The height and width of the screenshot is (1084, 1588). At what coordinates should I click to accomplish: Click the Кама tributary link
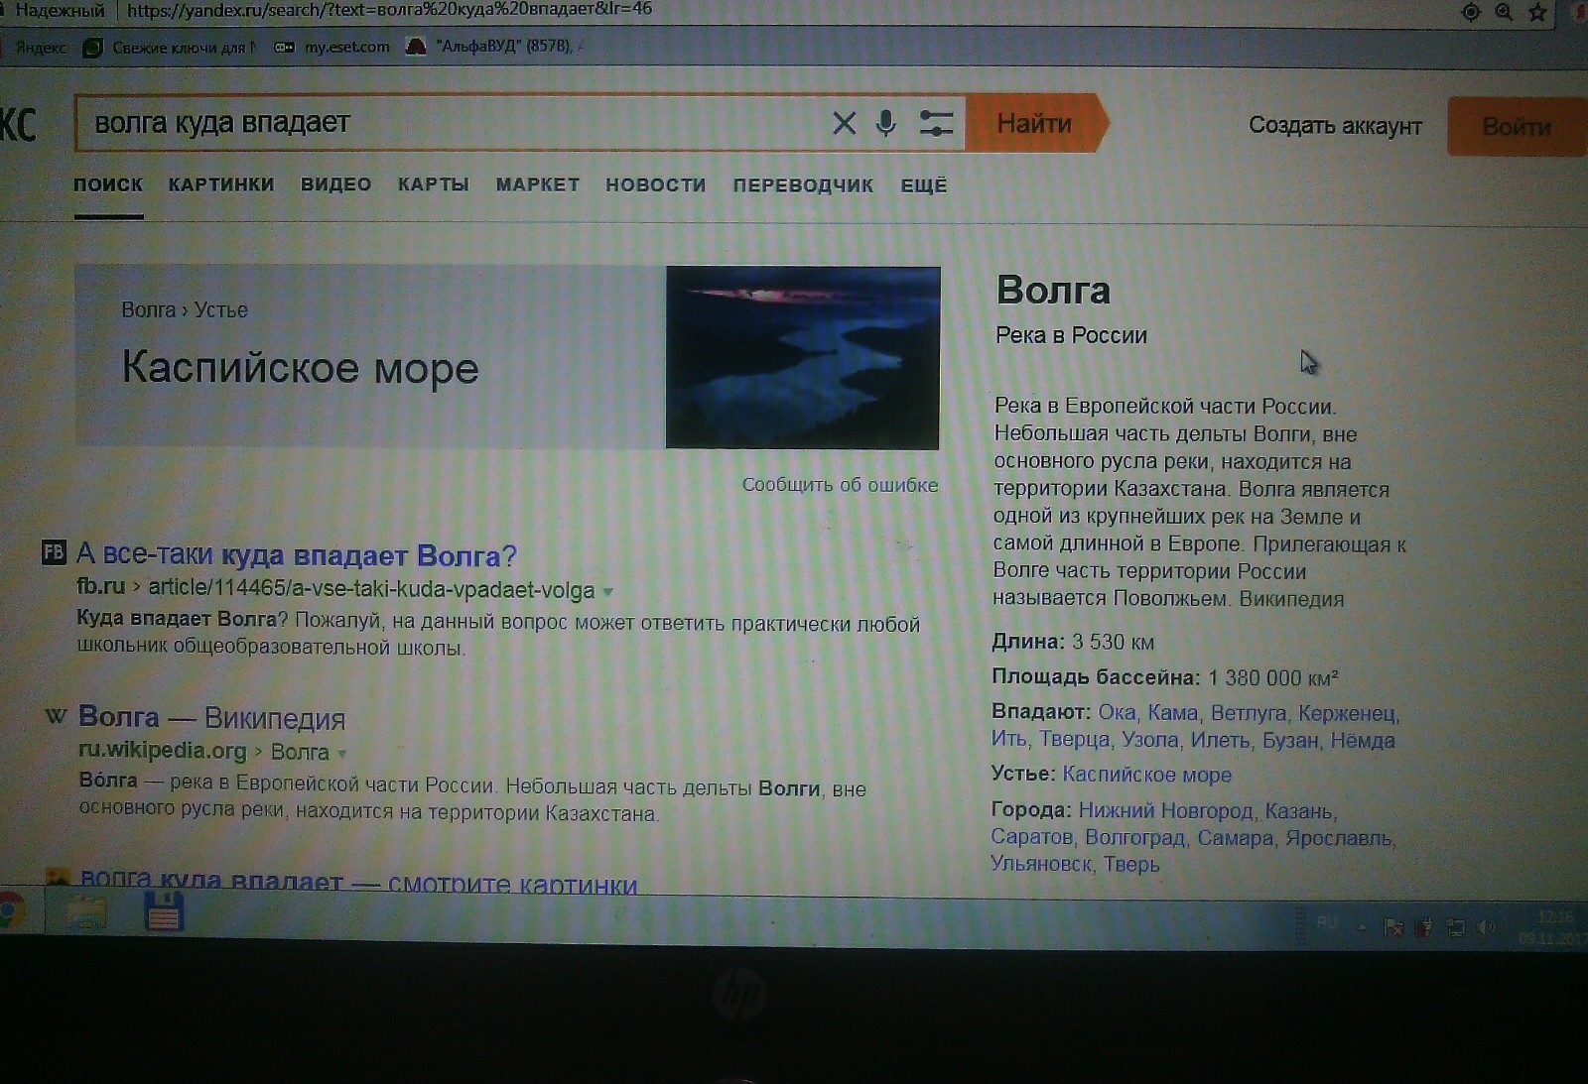point(1173,712)
